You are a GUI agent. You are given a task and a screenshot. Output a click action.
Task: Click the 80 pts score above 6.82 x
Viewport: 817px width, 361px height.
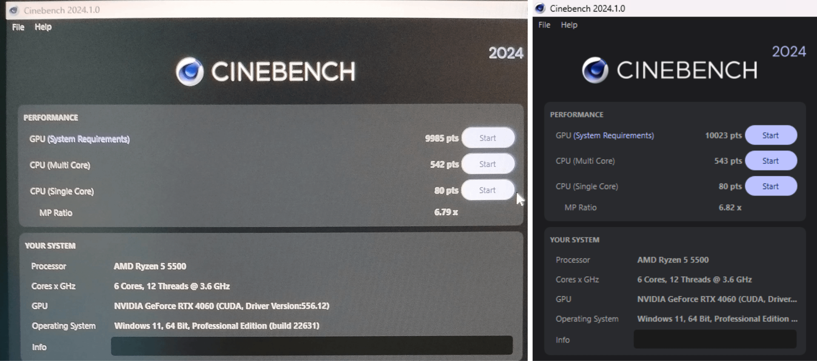pyautogui.click(x=730, y=186)
